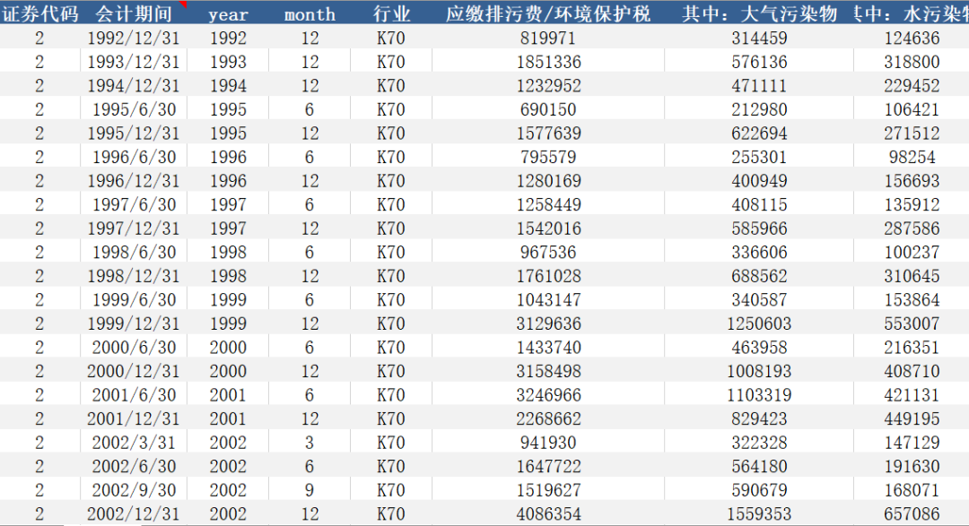This screenshot has width=969, height=526.
Task: Select air pollutant value 471111
Action: (760, 86)
